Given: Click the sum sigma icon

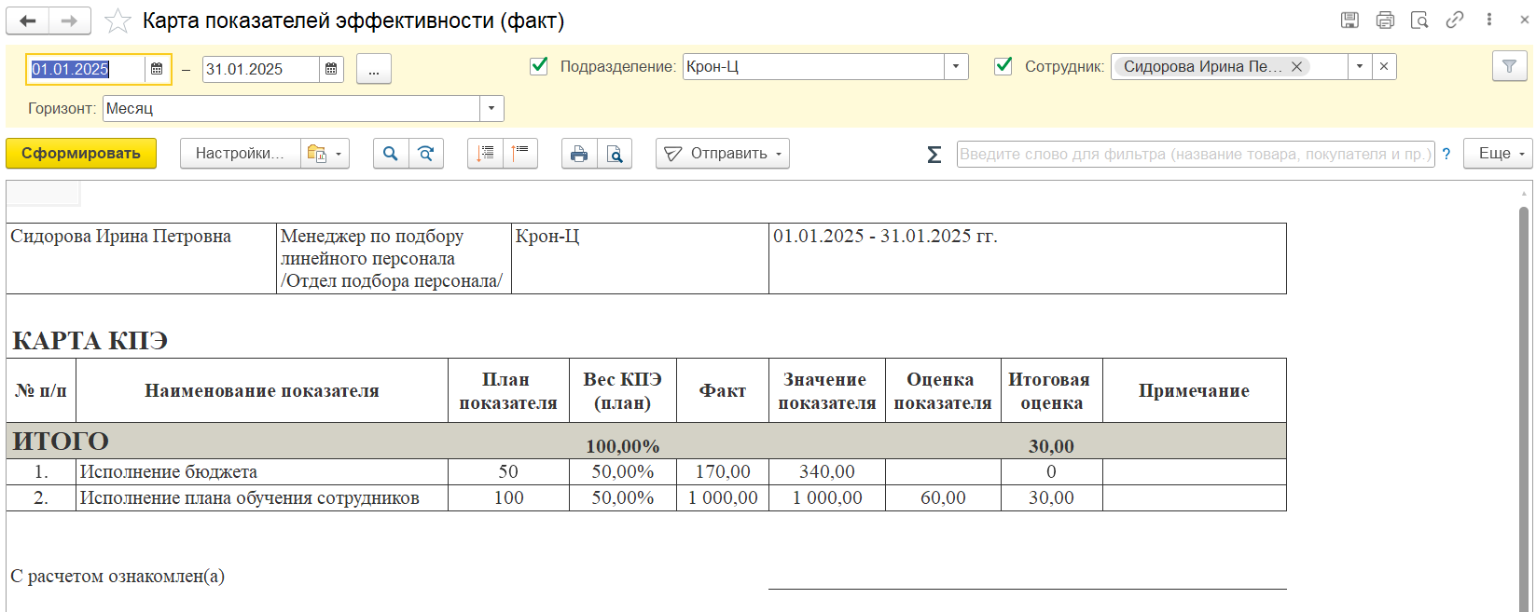Looking at the screenshot, I should tap(934, 155).
